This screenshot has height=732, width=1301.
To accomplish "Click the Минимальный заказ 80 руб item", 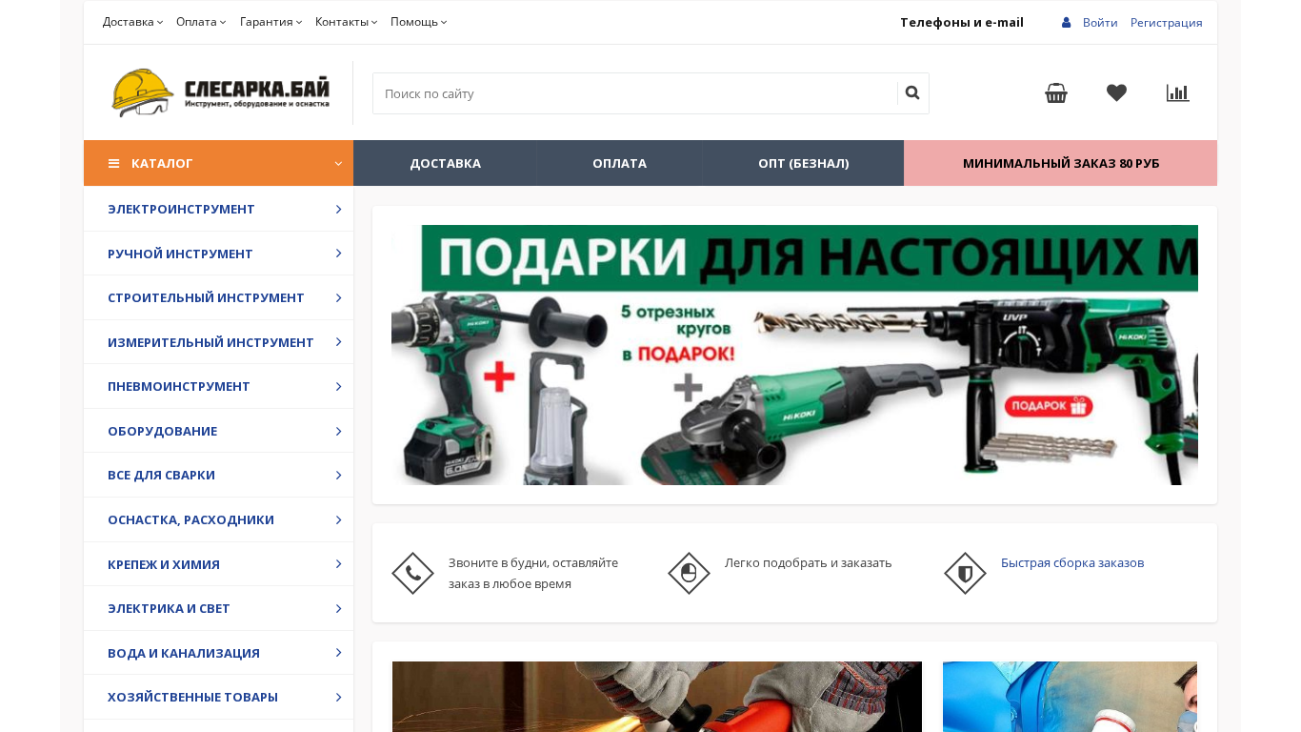I will coord(1061,163).
